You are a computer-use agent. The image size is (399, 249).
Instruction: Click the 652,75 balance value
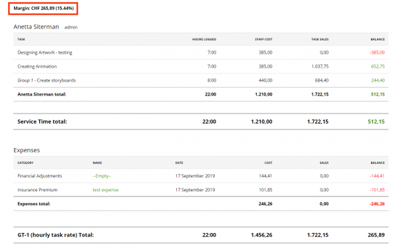378,66
